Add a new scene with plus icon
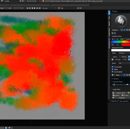130x129 pixels. (x=21, y=1)
